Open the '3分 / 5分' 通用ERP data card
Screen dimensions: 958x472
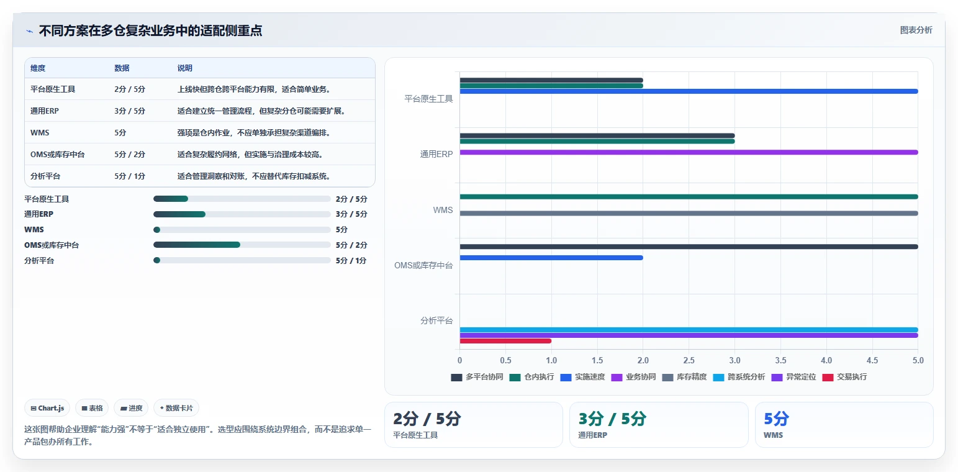659,425
